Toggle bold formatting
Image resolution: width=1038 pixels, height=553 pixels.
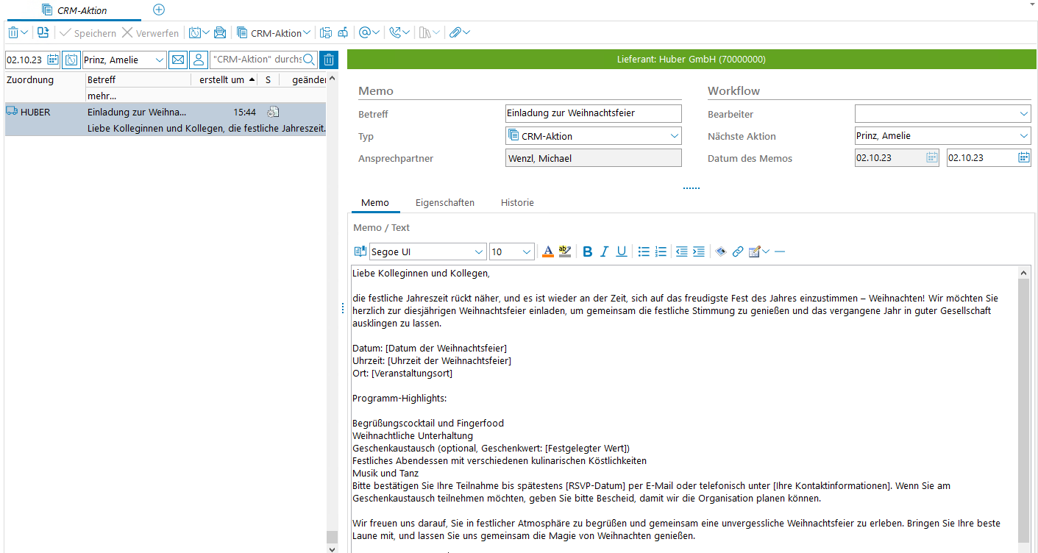click(x=587, y=251)
